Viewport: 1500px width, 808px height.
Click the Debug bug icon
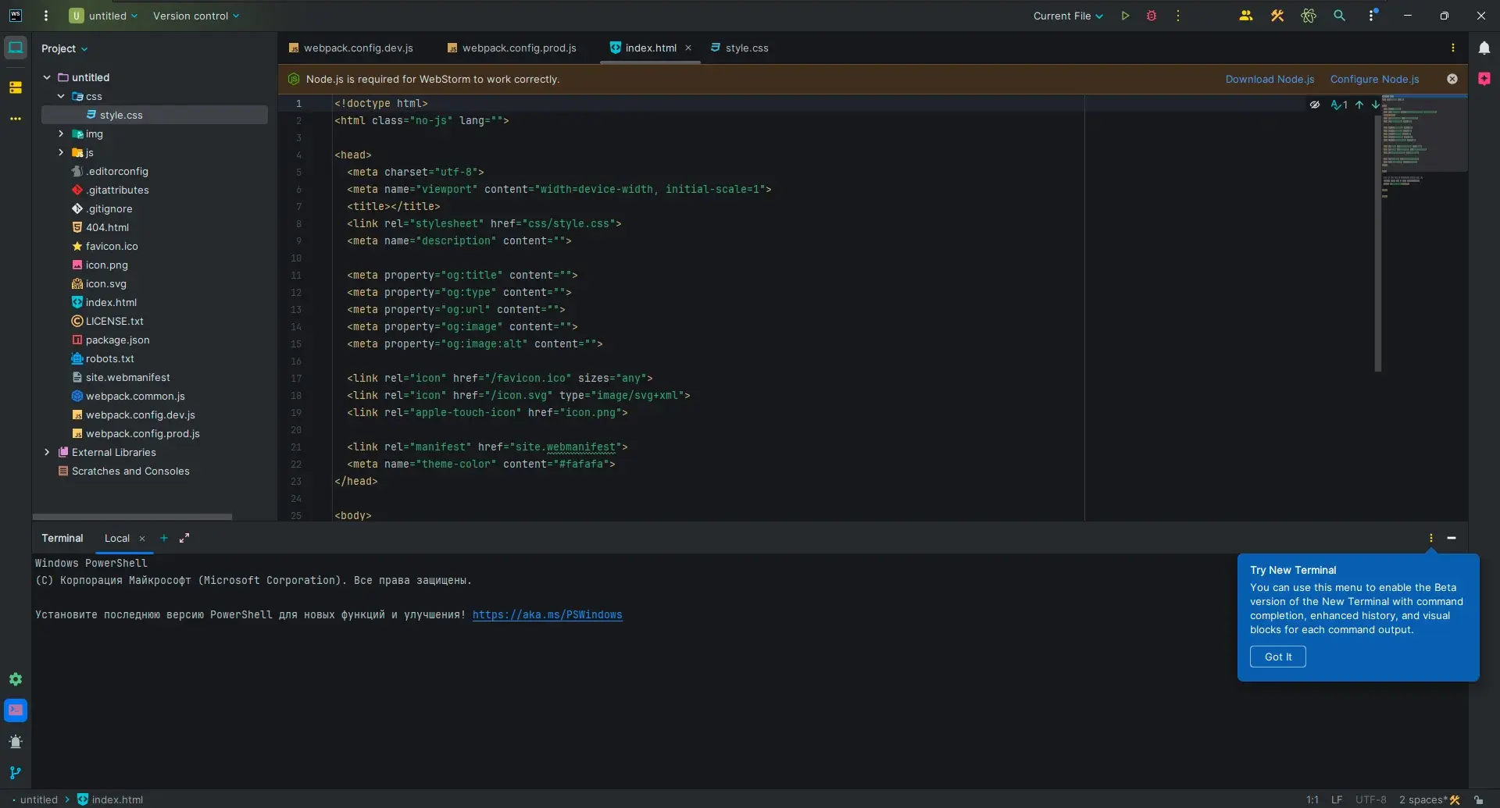click(x=1151, y=16)
